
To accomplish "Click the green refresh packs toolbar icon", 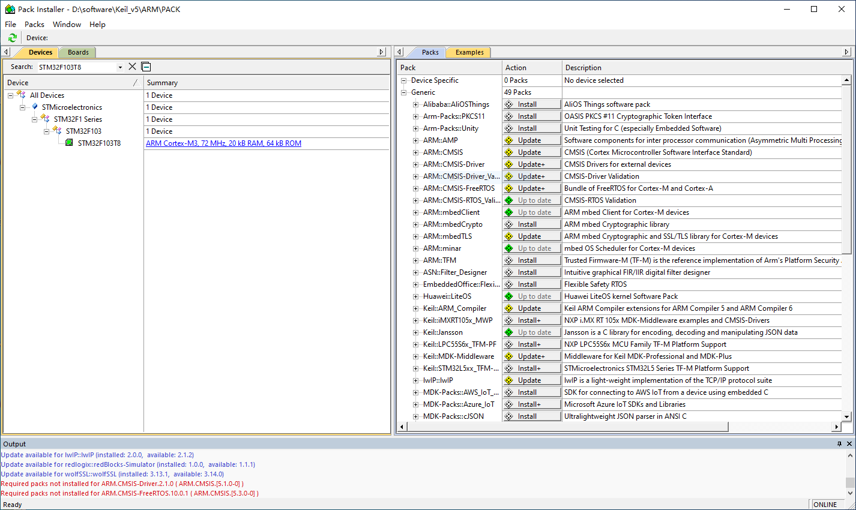I will coord(12,38).
